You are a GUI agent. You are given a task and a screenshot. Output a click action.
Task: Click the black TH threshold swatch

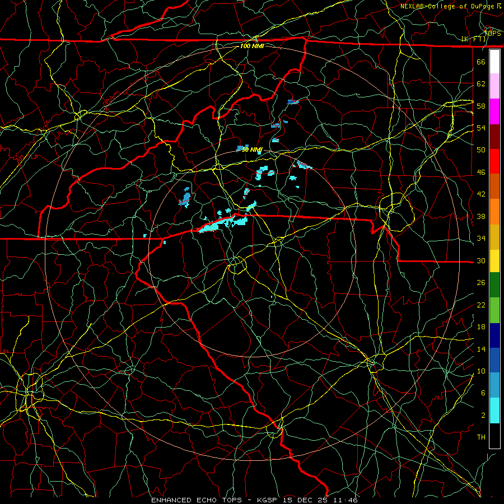494,436
